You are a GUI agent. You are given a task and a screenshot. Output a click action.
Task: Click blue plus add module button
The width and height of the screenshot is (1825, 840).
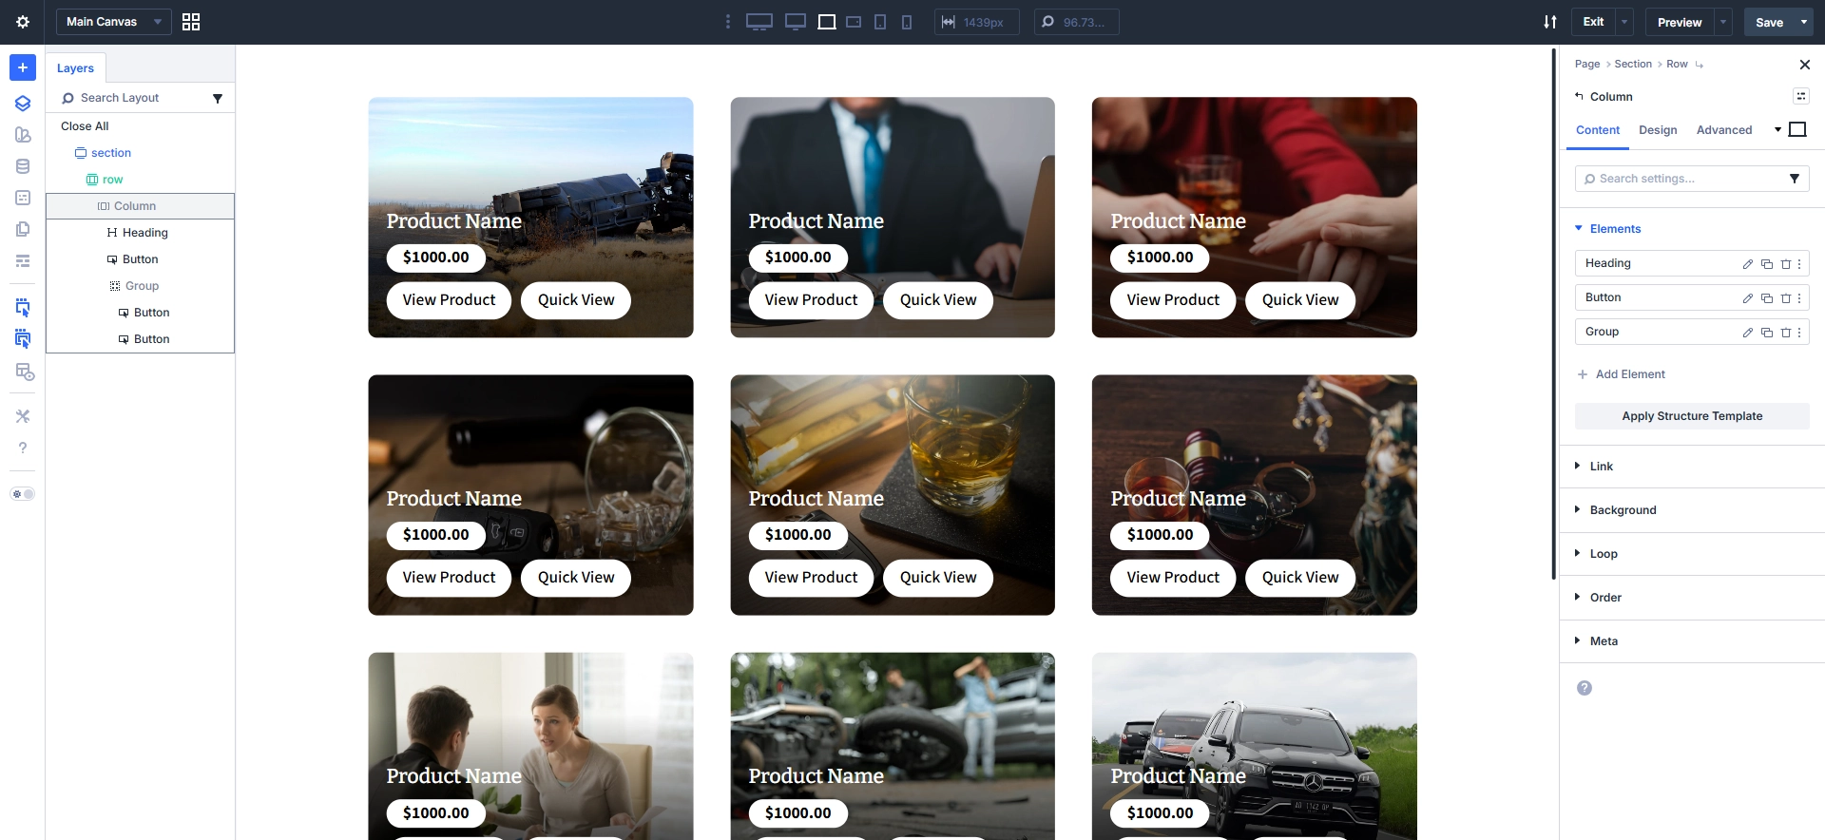[23, 67]
